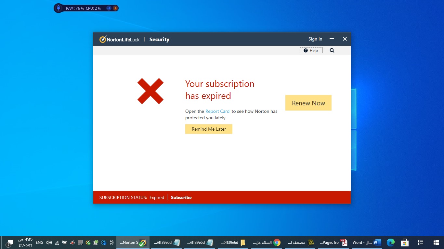Image resolution: width=444 pixels, height=249 pixels.
Task: Click the Norton search magnifier icon
Action: 332,51
